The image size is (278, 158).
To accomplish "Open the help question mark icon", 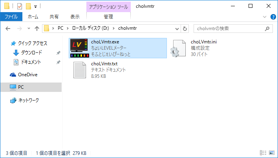I will click(x=273, y=17).
